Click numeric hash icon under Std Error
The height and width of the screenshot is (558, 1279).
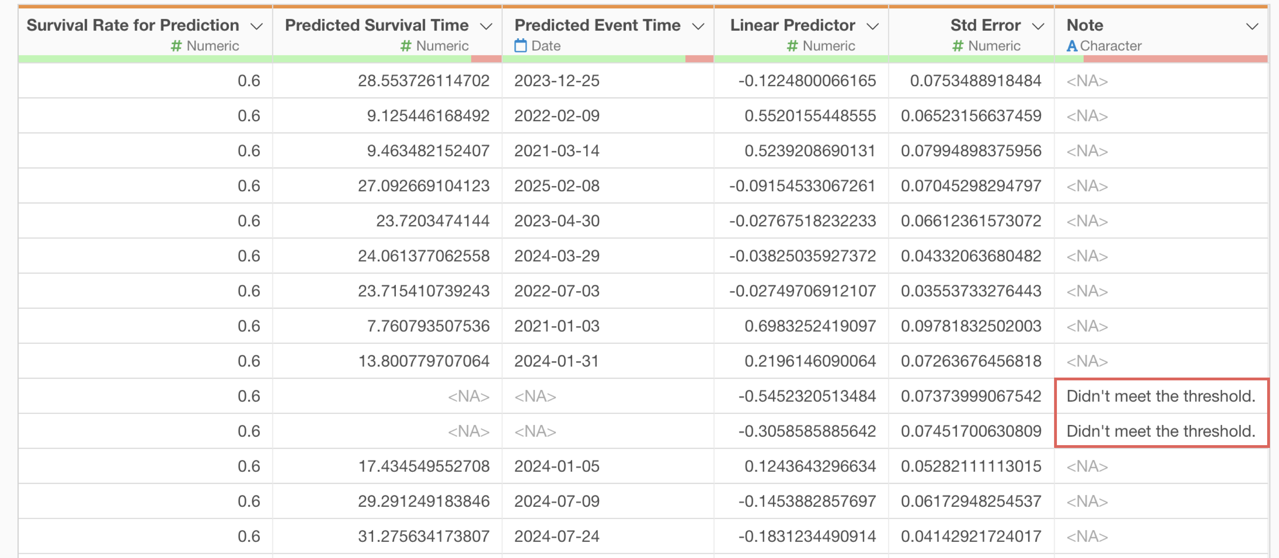point(957,46)
